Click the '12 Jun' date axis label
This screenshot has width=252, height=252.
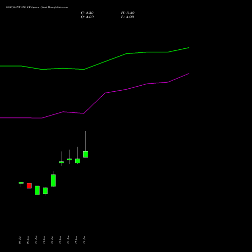point(52,240)
